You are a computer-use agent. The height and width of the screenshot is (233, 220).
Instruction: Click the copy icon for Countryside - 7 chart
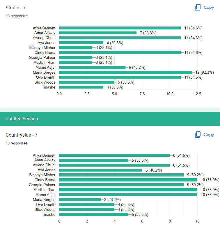[198, 135]
